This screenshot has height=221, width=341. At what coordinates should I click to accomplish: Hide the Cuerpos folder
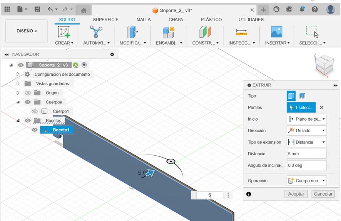[28, 102]
